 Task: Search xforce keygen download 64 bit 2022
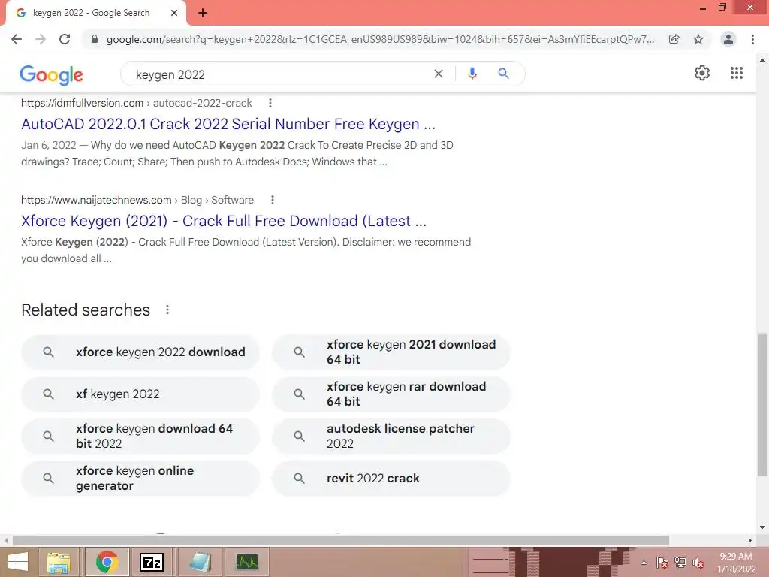140,437
